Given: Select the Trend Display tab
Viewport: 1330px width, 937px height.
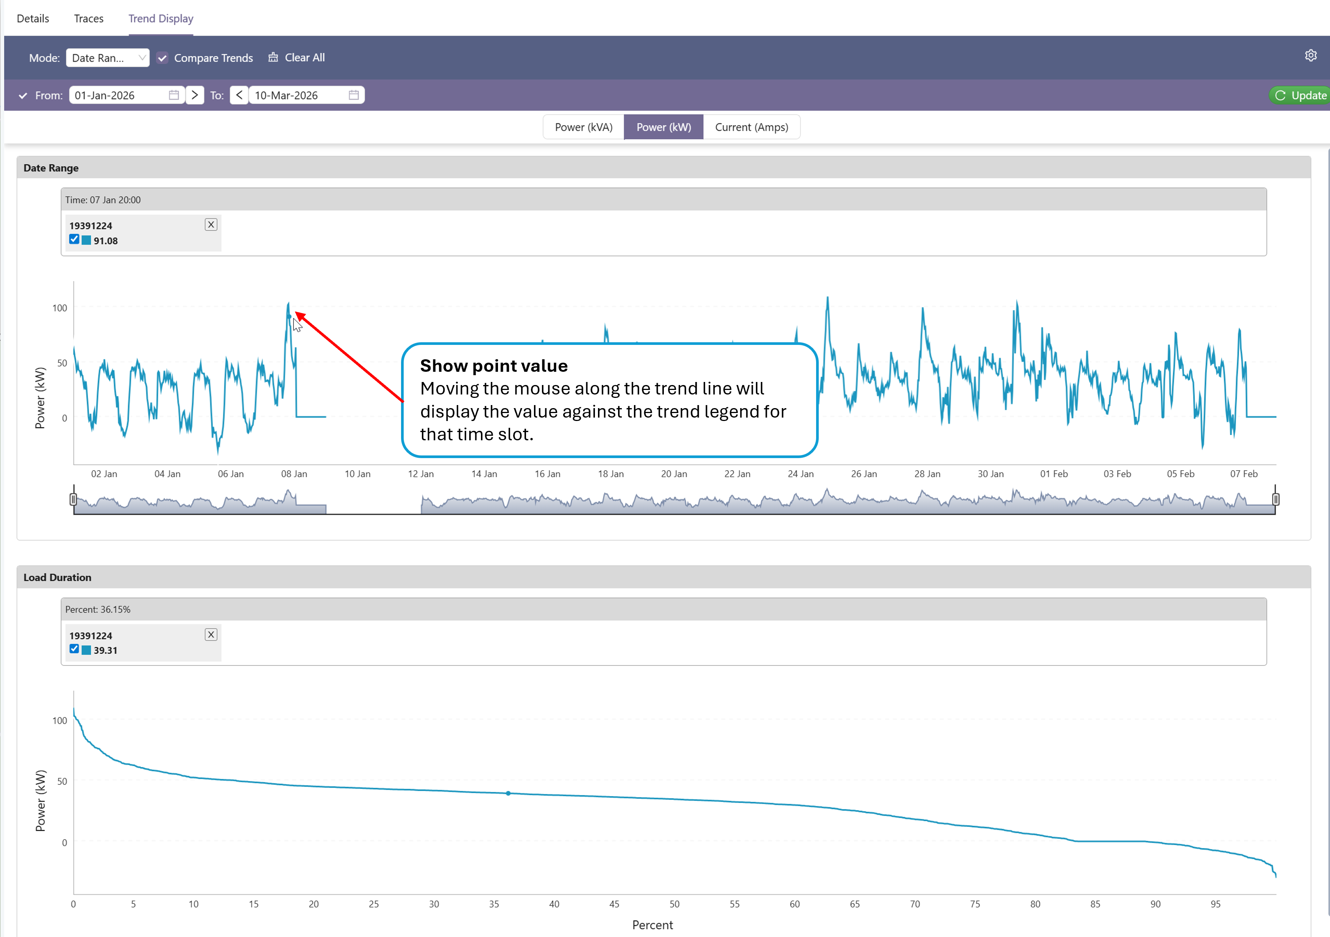Looking at the screenshot, I should [x=161, y=19].
